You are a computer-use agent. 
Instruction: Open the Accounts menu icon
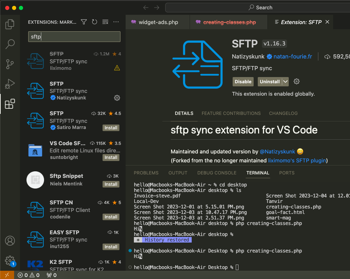click(x=10, y=240)
